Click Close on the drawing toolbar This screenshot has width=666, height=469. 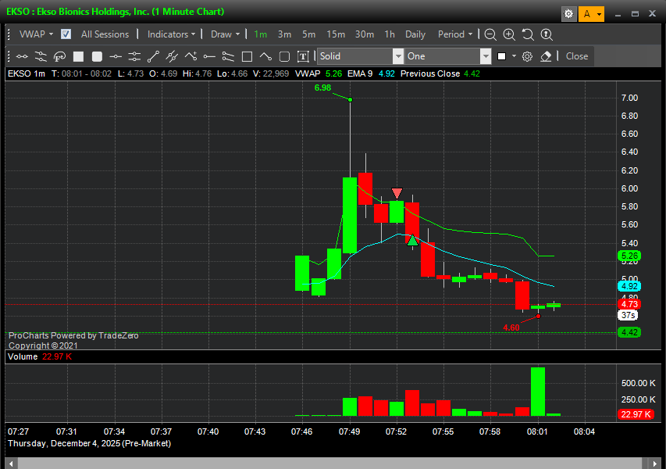(577, 56)
